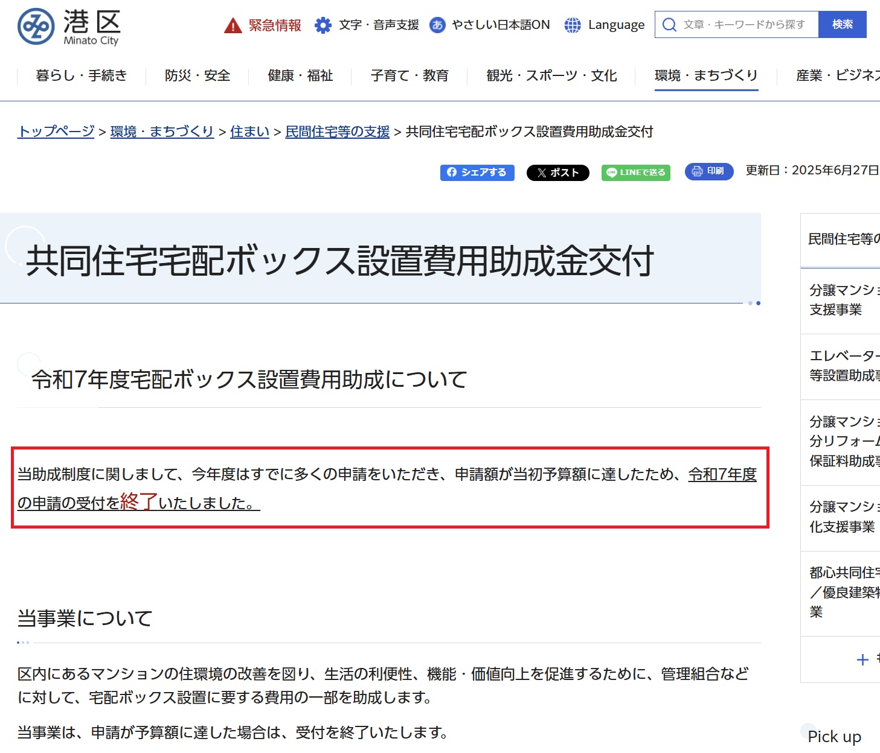Print the page with 印刷 button
This screenshot has height=753, width=880.
pos(708,171)
